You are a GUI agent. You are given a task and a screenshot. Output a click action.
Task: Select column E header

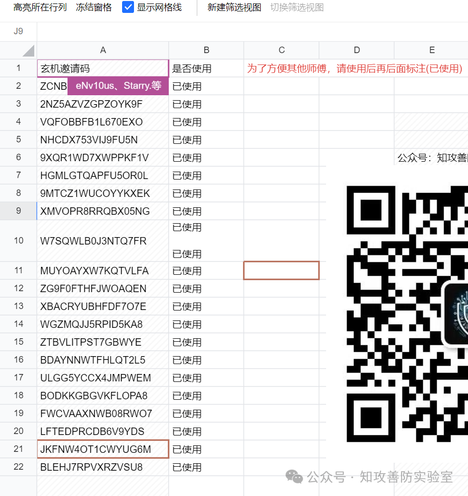(431, 50)
